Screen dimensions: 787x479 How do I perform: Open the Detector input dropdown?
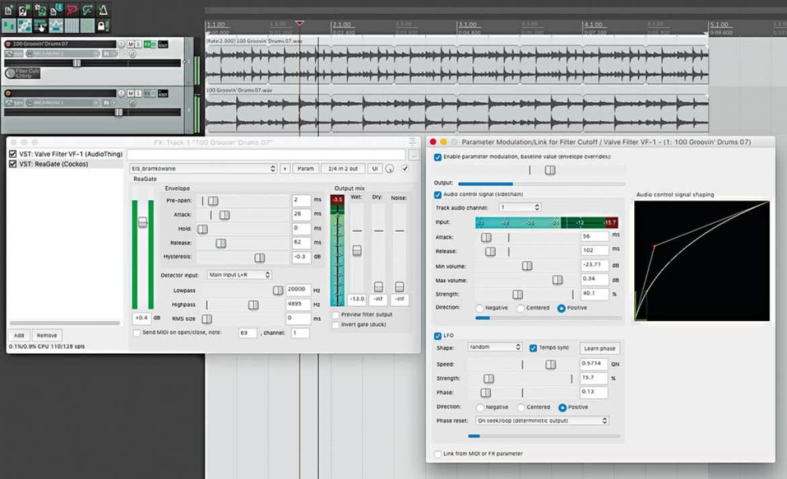[239, 275]
